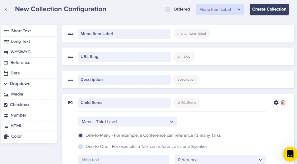Click the WYSIWYG quote icon
Image resolution: width=297 pixels, height=164 pixels.
pyautogui.click(x=6, y=52)
